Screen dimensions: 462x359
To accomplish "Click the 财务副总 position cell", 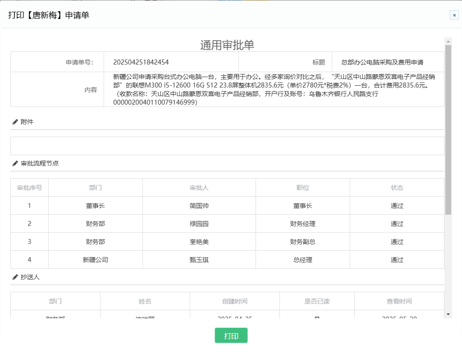I will pos(302,242).
